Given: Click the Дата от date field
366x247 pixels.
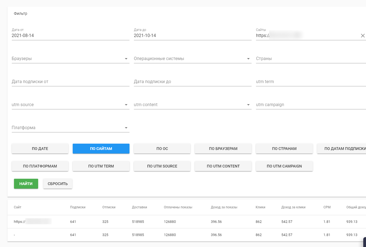Looking at the screenshot, I should click(70, 36).
